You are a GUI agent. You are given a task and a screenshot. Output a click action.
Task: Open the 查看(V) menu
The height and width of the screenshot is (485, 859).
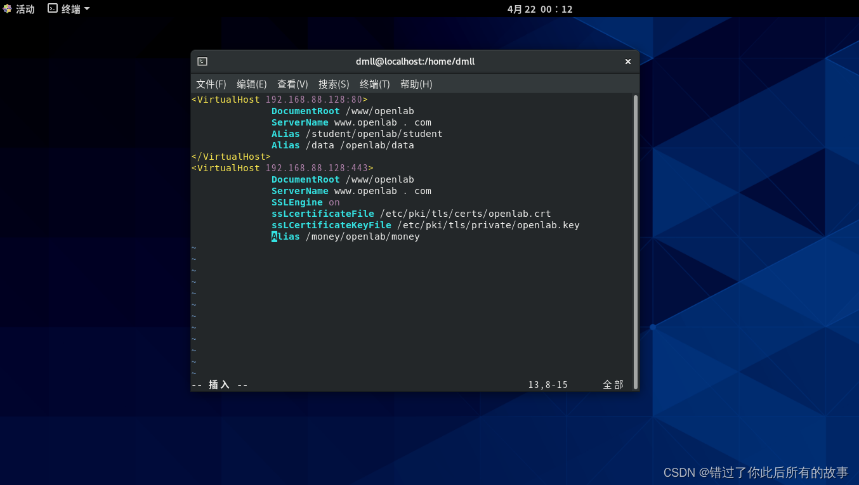pyautogui.click(x=292, y=84)
